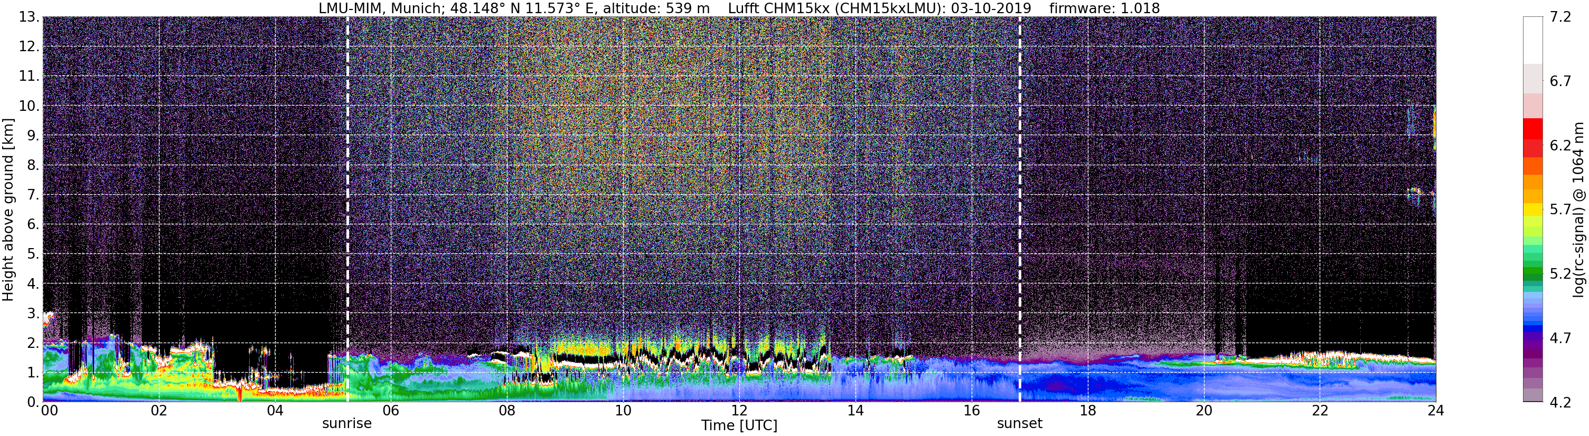Screen dimensions: 1589x436
Task: Click the '5.' height axis tick label
Action: [33, 254]
